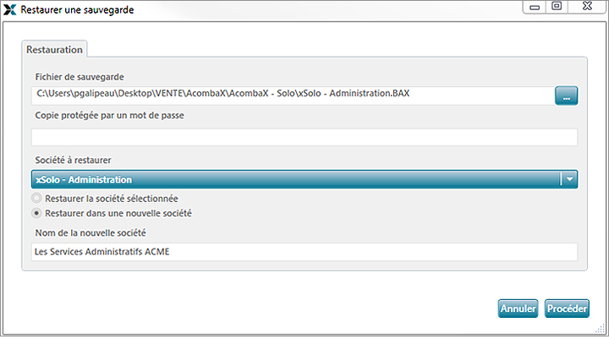The image size is (609, 339).
Task: Click the Annuler button
Action: (518, 309)
